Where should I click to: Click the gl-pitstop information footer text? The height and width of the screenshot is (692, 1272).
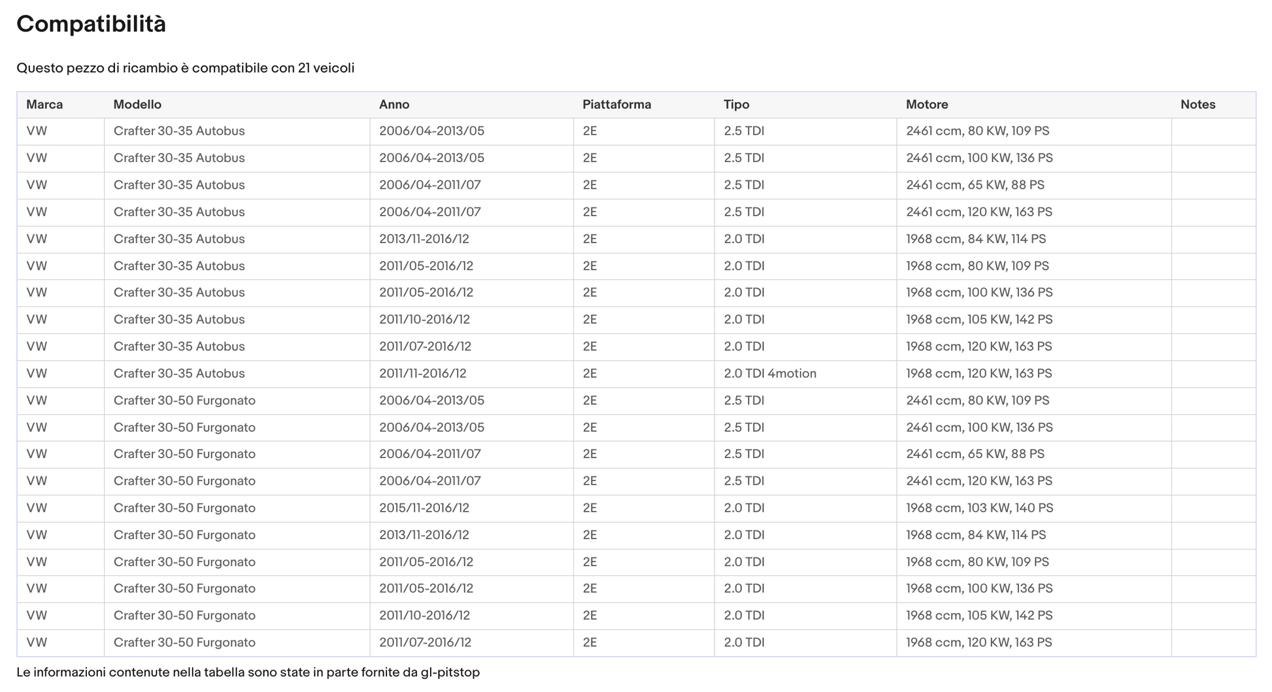tap(248, 672)
